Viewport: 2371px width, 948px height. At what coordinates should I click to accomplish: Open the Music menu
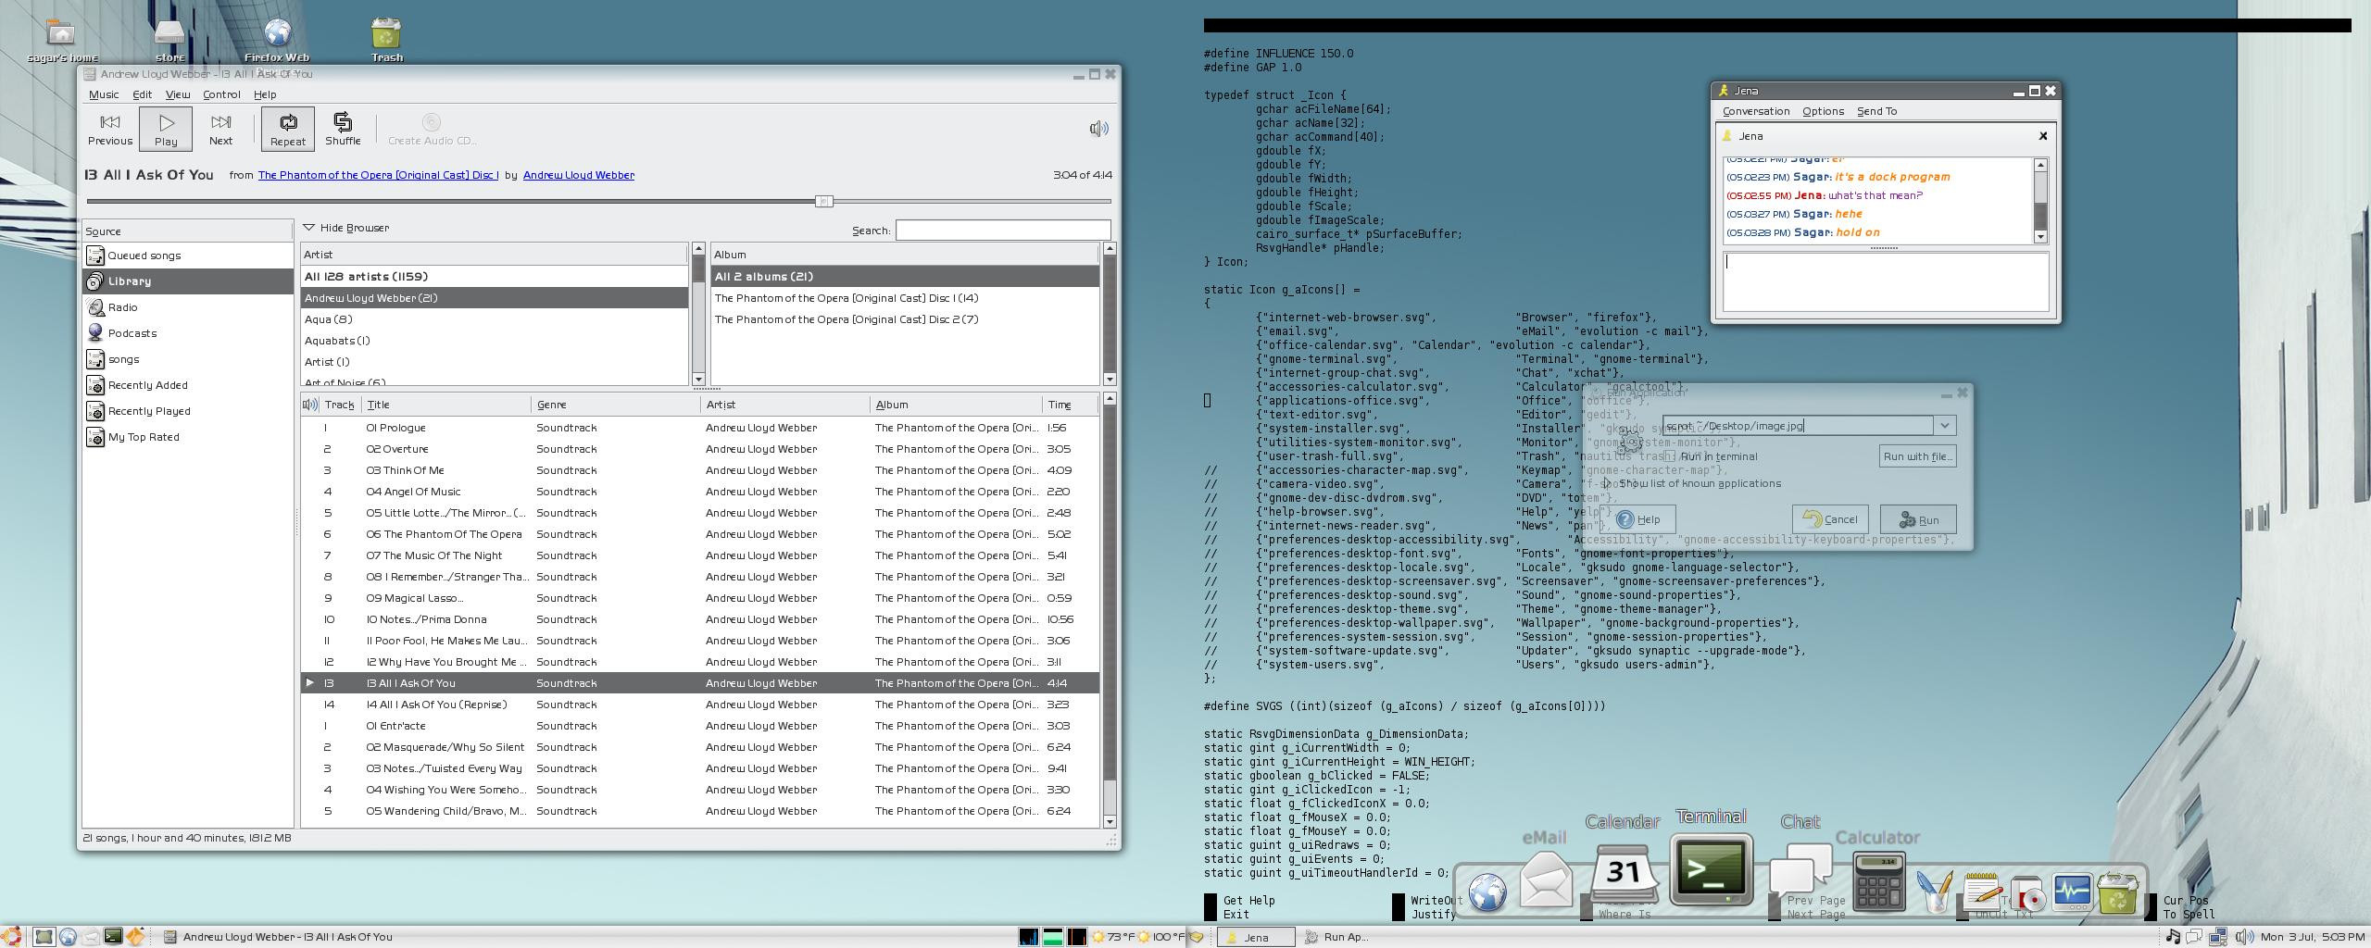(x=104, y=94)
